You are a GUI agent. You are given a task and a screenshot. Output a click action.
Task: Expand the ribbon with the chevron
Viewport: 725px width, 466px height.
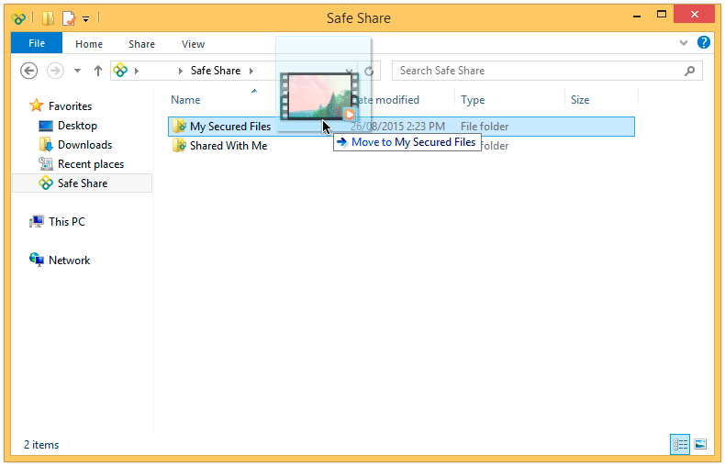(684, 43)
